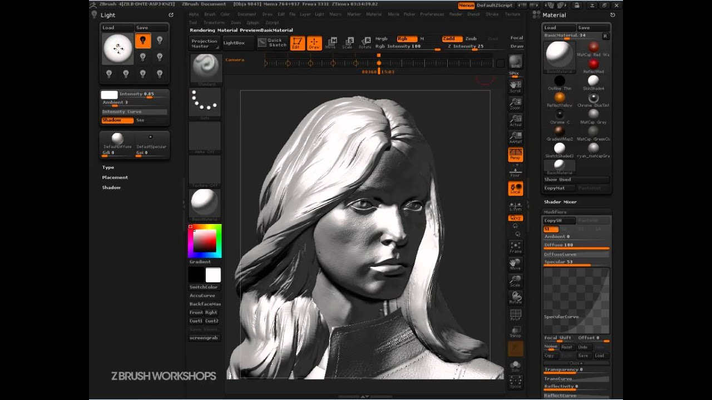The image size is (712, 400).
Task: Collapse SpecularCurve with Close button
Action: (x=576, y=363)
